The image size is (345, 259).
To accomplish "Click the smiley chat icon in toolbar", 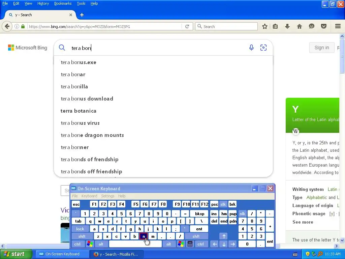I will click(312, 26).
